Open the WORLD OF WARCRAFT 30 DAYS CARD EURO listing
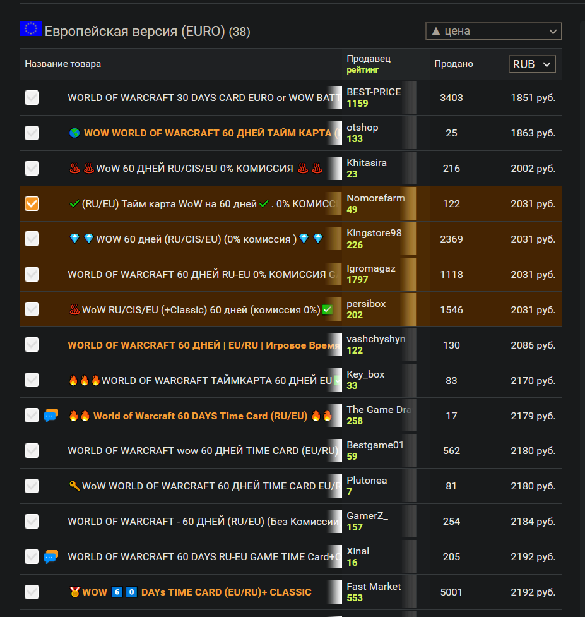This screenshot has height=617, width=585. [203, 98]
